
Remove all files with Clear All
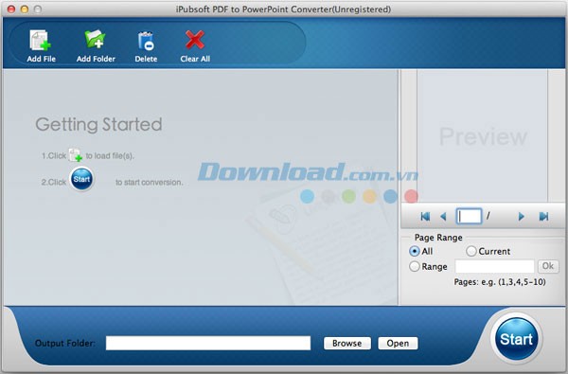point(195,46)
